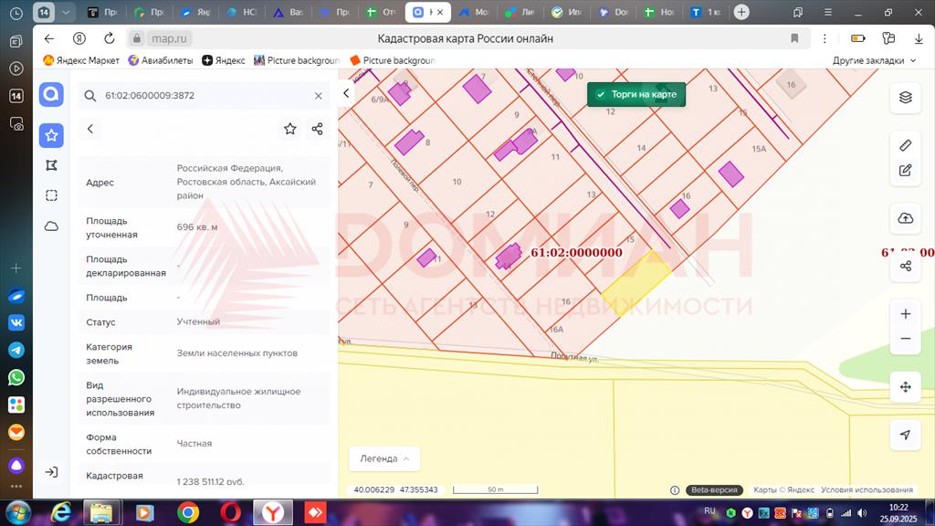Open the map layers panel
Image resolution: width=935 pixels, height=526 pixels.
click(x=905, y=98)
